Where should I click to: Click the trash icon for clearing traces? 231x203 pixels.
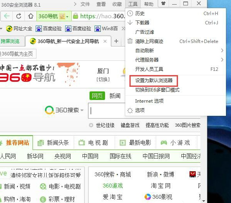(130, 41)
